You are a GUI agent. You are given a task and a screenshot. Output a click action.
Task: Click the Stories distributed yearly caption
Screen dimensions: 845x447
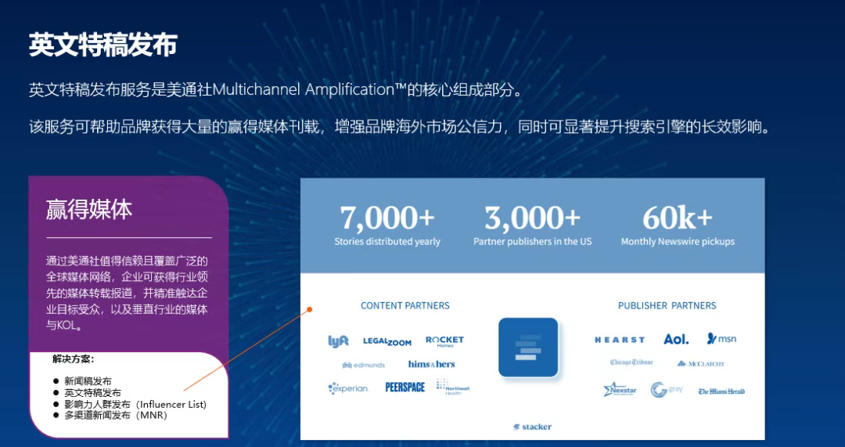[x=387, y=242]
